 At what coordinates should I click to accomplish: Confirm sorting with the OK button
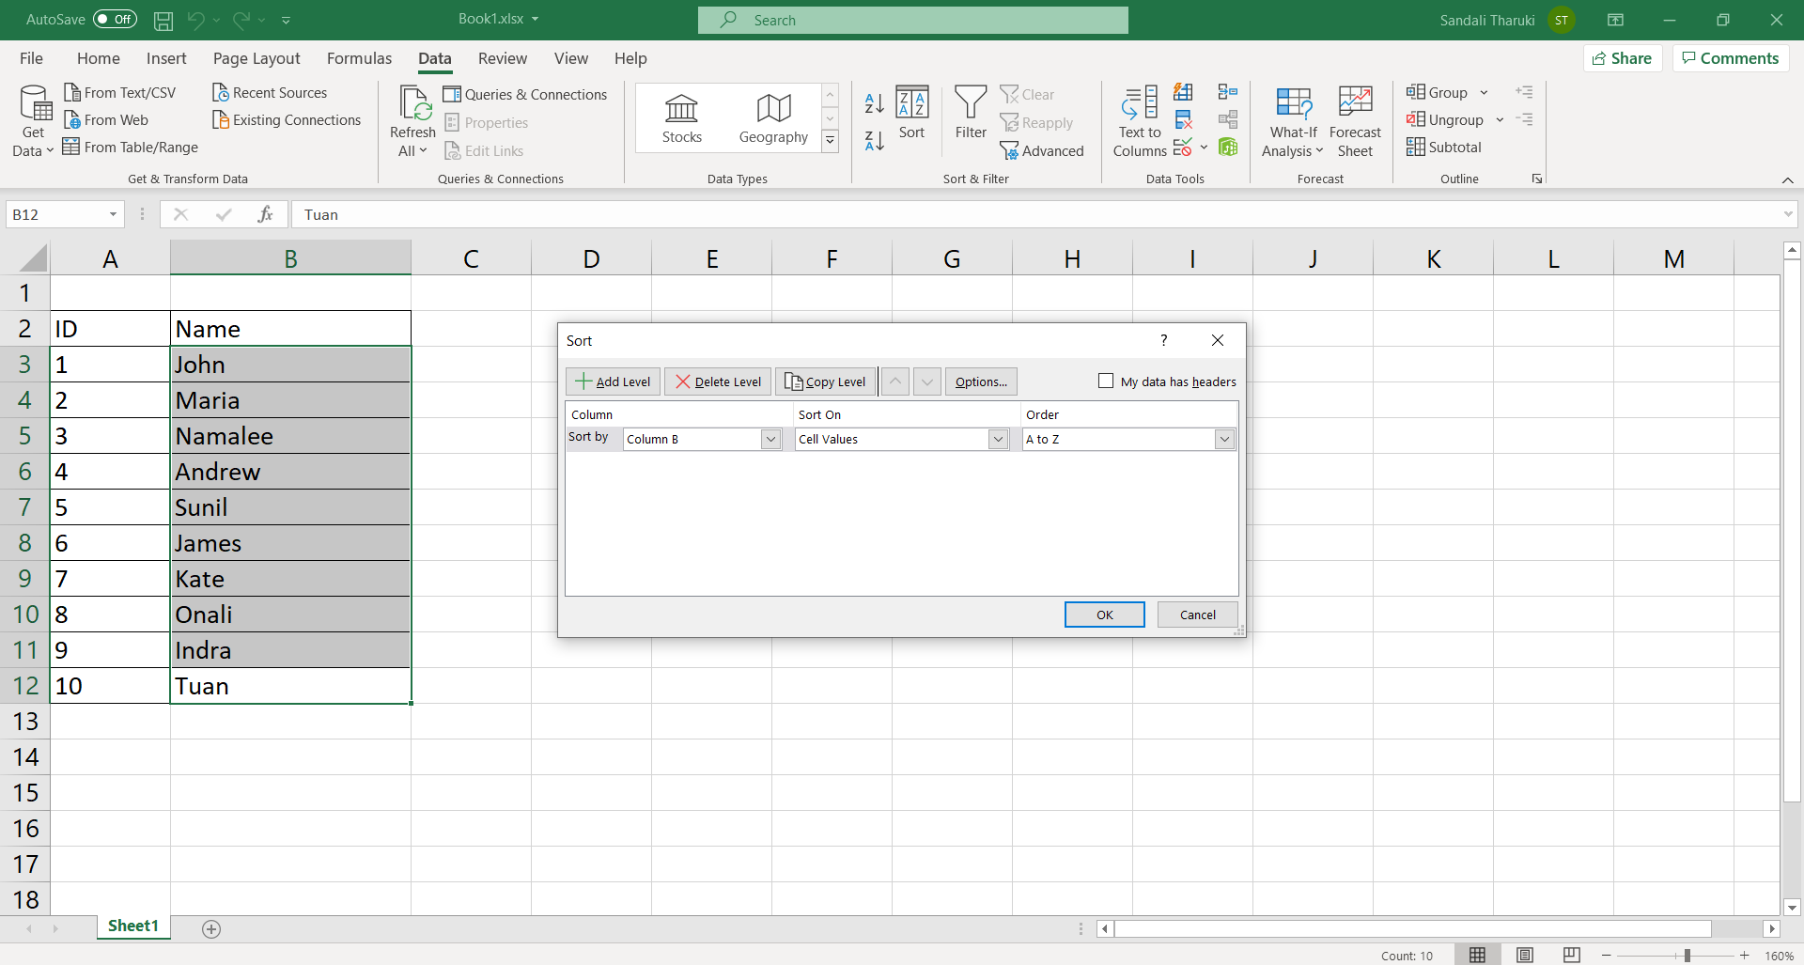click(x=1104, y=614)
